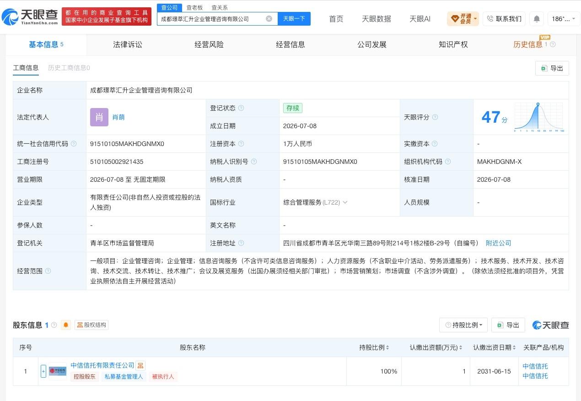Click the 天眼评分 distribution chart
This screenshot has height=401, width=581.
(x=539, y=117)
